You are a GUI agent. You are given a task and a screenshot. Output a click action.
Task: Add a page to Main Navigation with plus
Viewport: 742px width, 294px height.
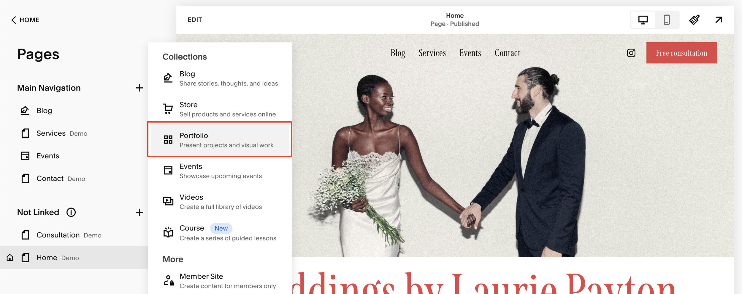point(139,88)
